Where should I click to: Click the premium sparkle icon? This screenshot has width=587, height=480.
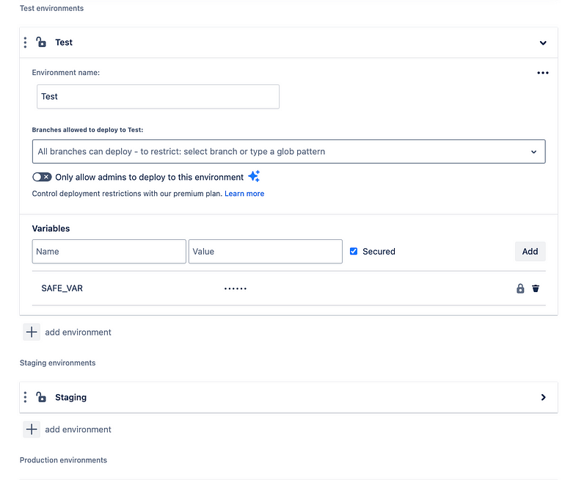(x=254, y=176)
